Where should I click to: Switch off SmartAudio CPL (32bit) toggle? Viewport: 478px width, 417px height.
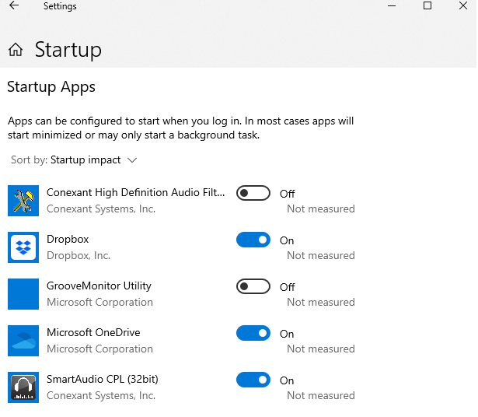253,380
